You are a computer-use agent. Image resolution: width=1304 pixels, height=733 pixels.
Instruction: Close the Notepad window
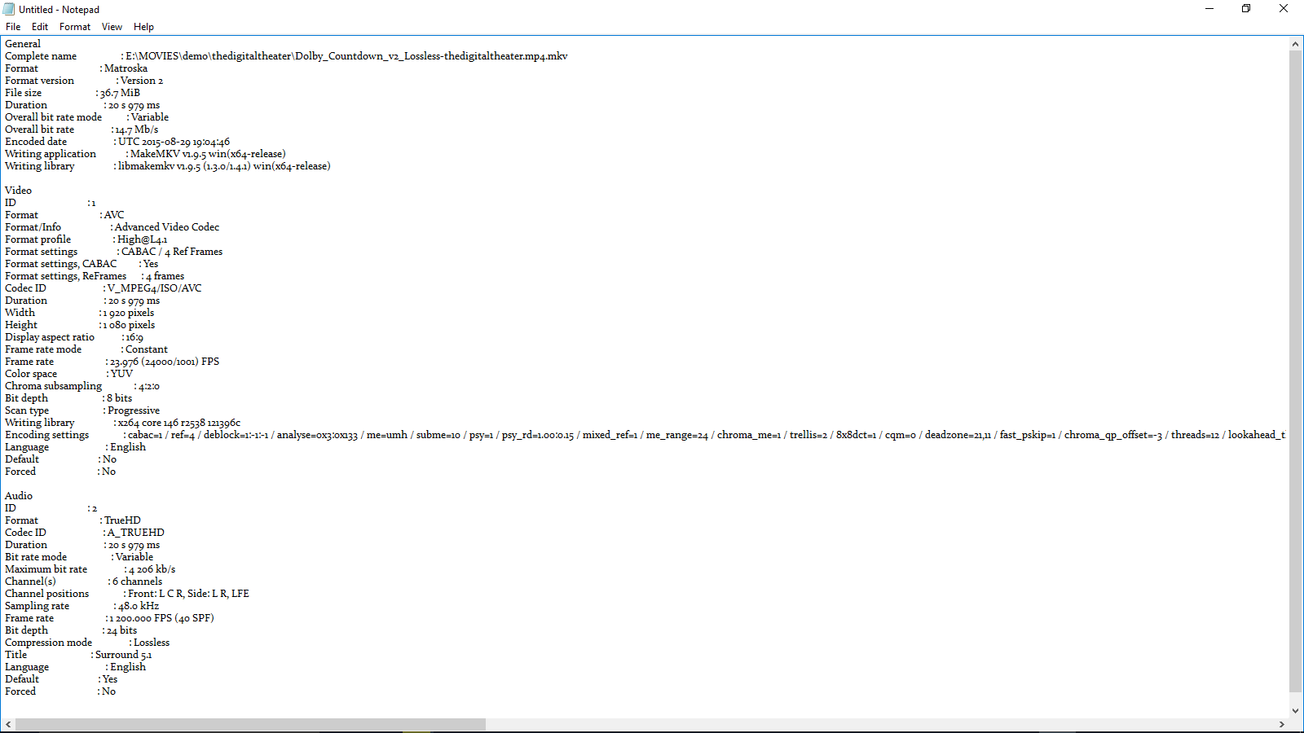1284,9
